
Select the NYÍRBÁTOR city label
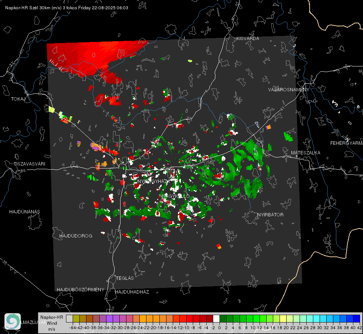click(270, 215)
